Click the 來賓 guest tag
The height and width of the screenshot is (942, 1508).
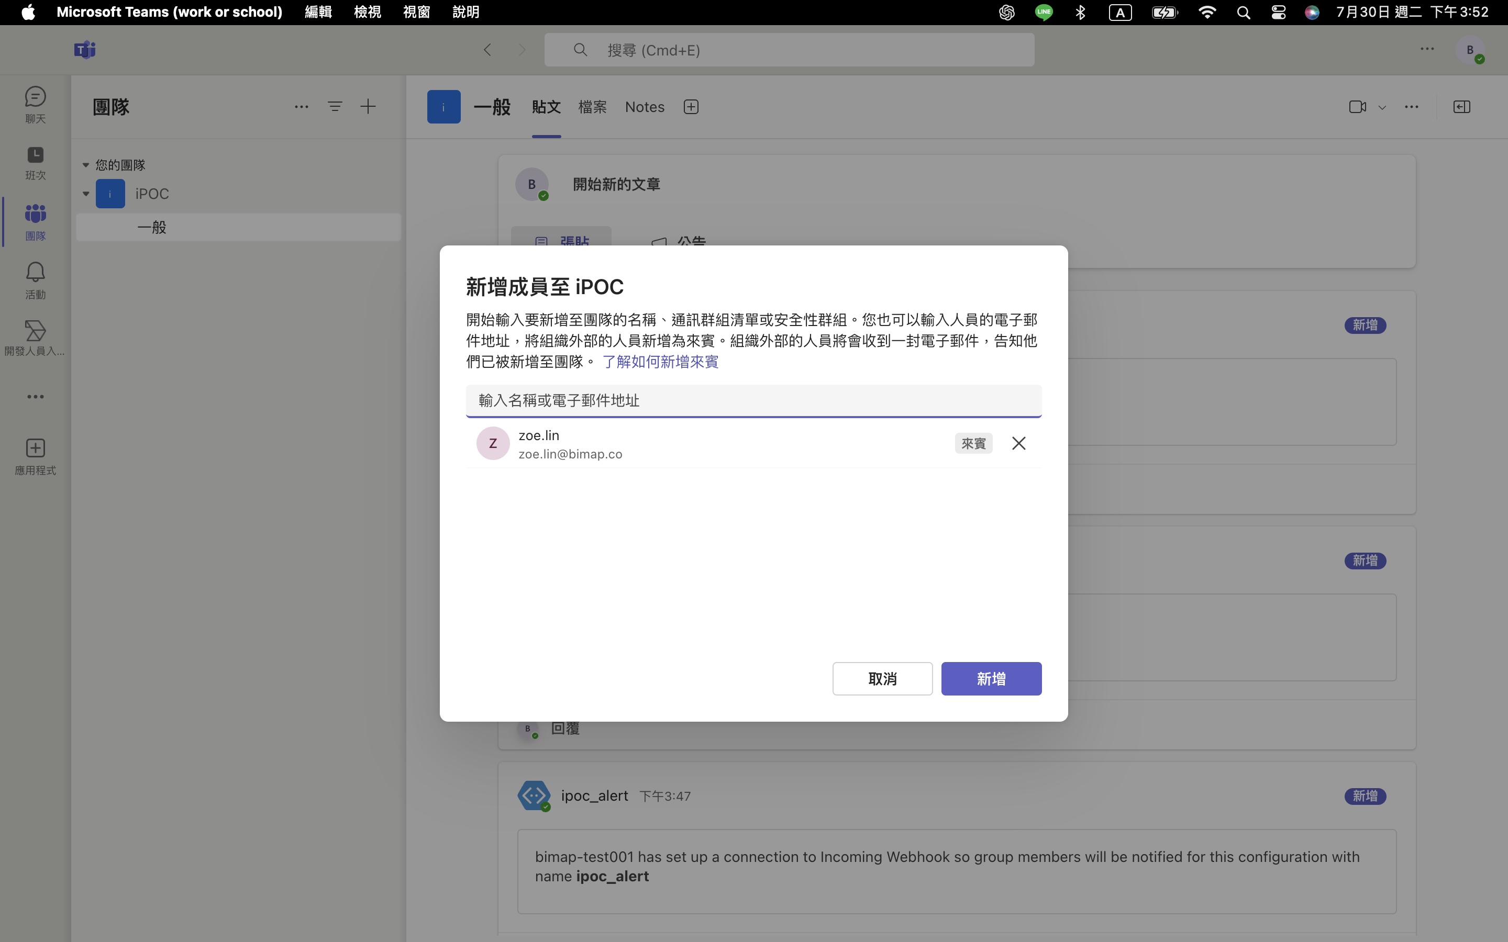point(973,443)
